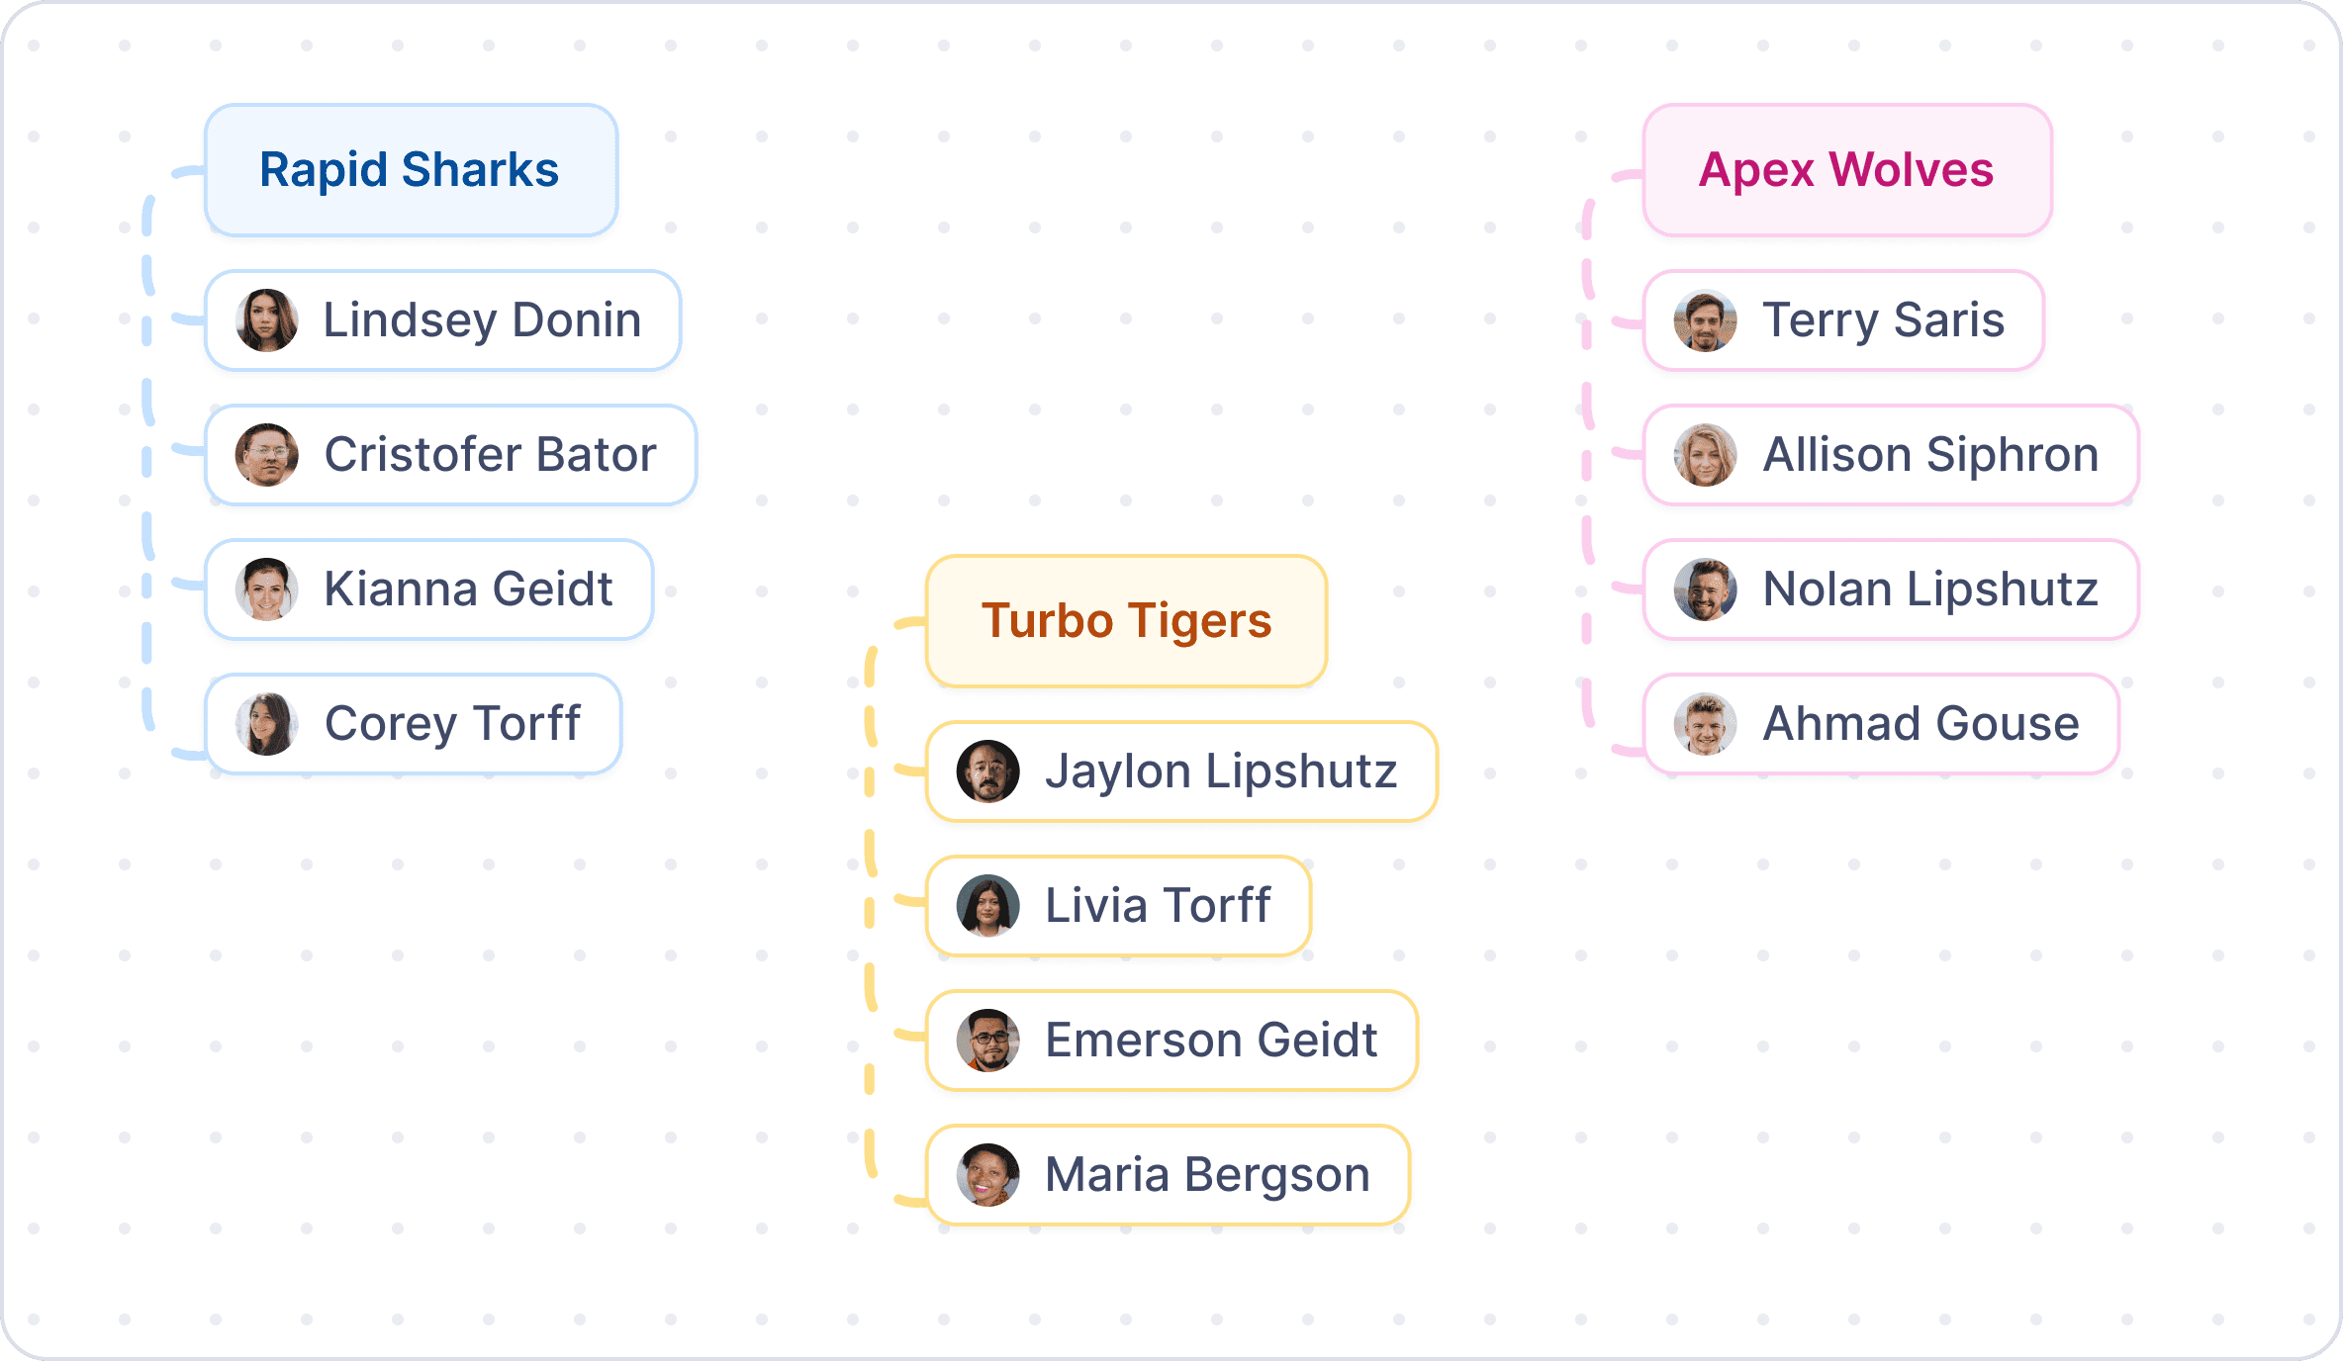This screenshot has width=2343, height=1361.
Task: Select the Corey Torff member card
Action: (413, 724)
